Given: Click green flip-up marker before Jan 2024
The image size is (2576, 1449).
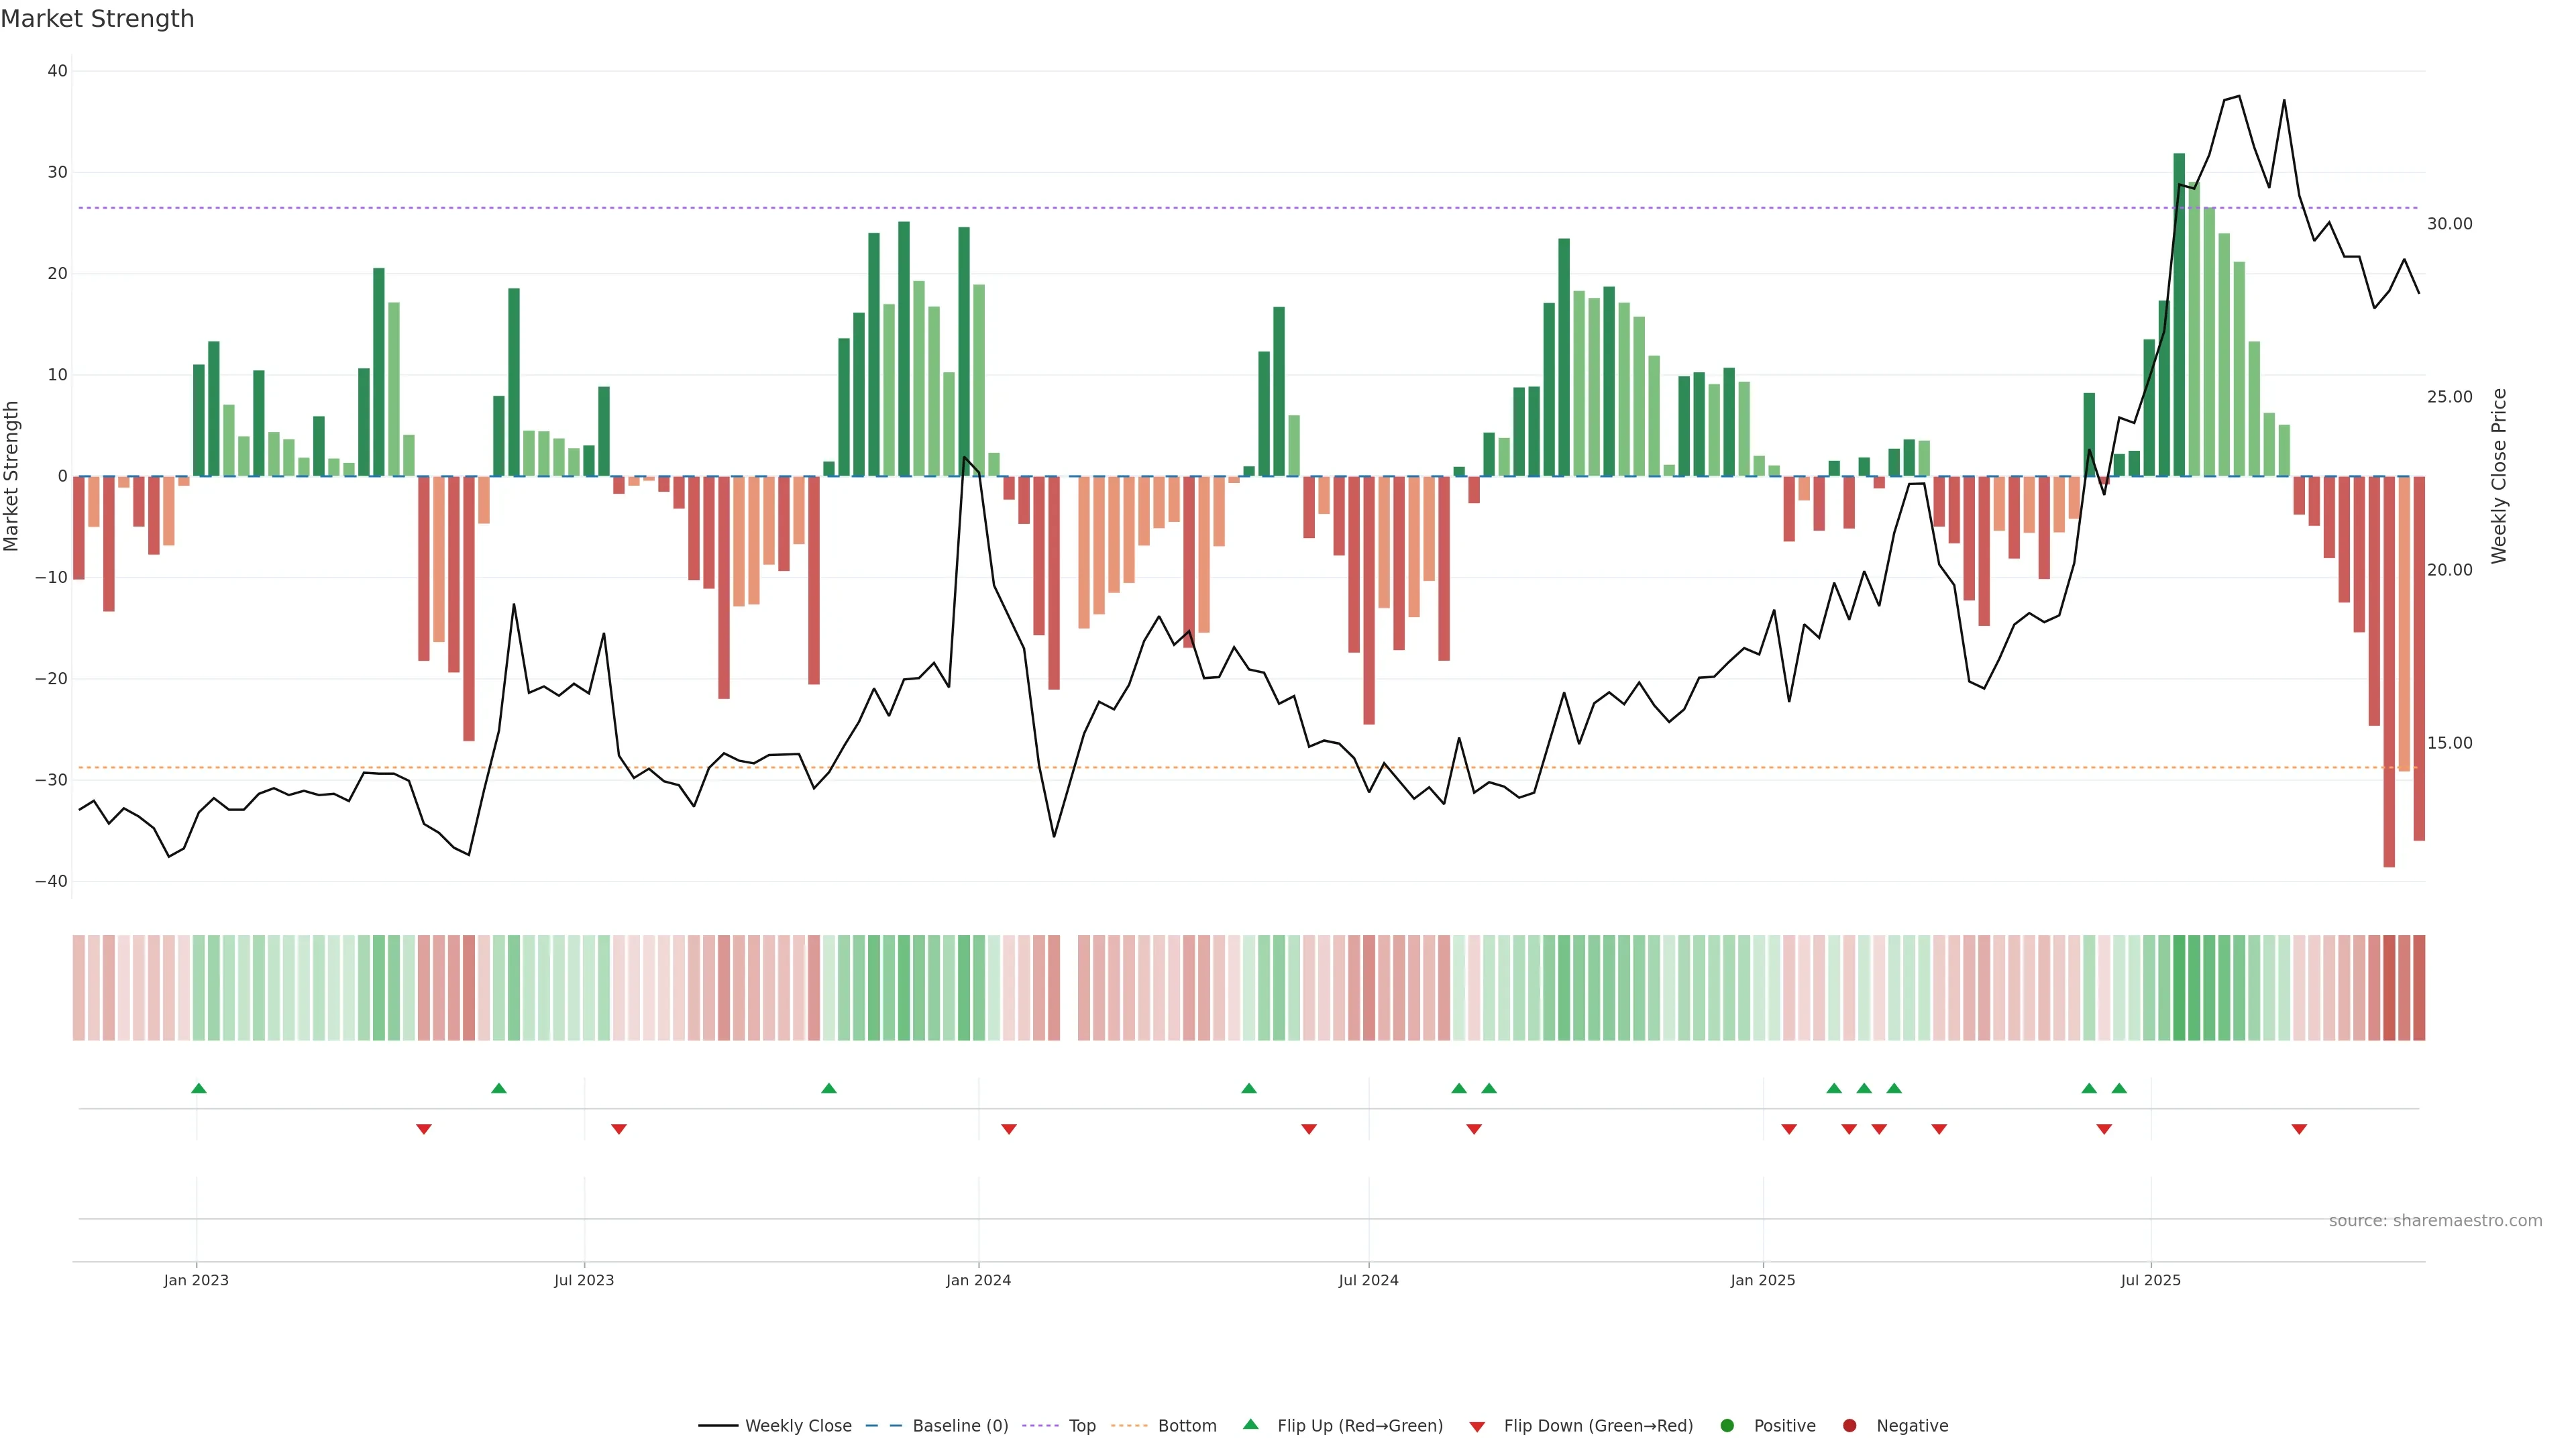Looking at the screenshot, I should pyautogui.click(x=829, y=1088).
